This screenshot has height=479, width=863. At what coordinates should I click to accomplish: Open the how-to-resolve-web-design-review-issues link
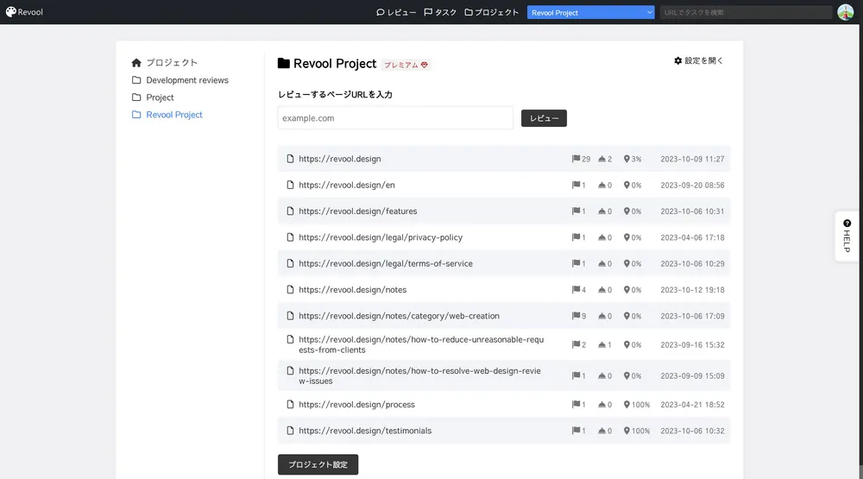click(419, 376)
